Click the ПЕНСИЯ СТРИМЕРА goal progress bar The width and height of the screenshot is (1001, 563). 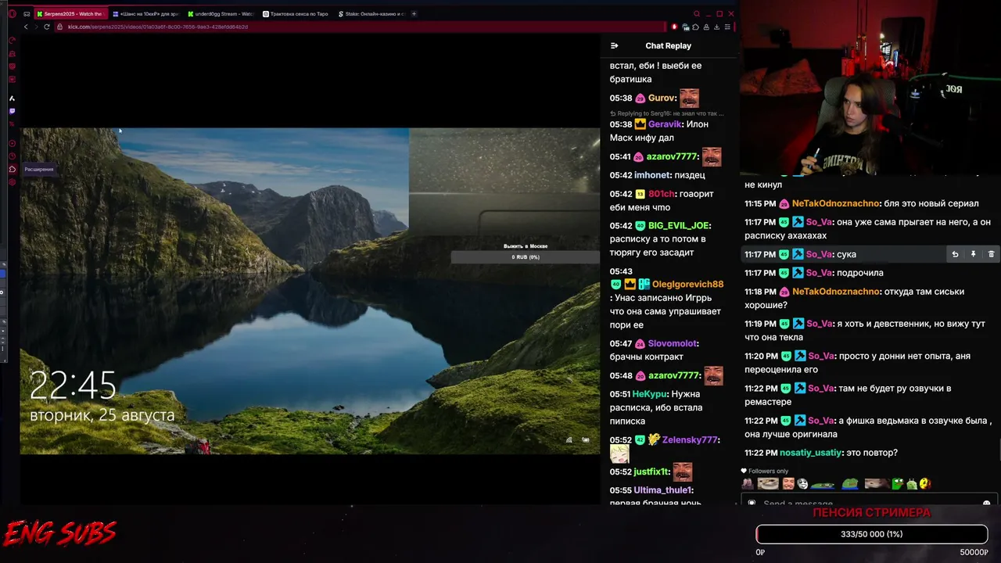pyautogui.click(x=872, y=534)
